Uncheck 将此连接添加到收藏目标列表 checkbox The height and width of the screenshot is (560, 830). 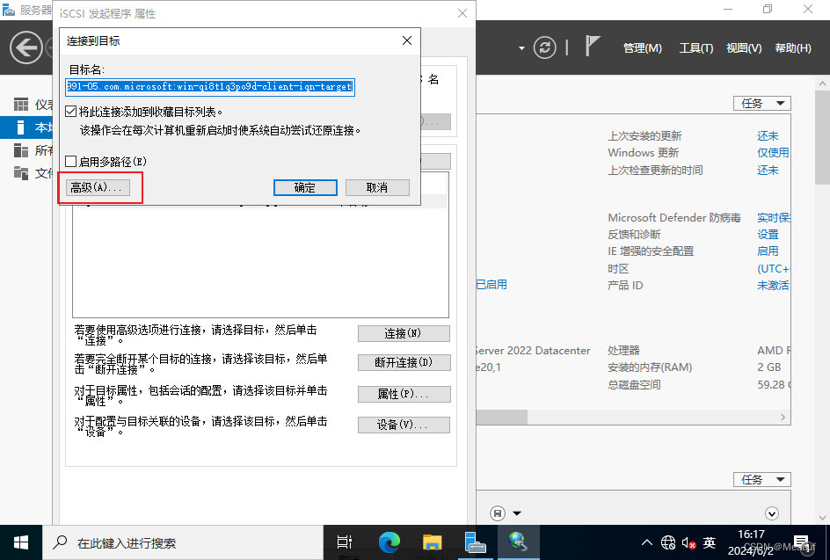[x=71, y=112]
